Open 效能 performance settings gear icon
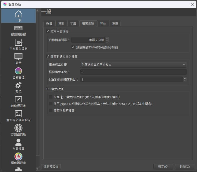197x172 pixels. (18, 85)
